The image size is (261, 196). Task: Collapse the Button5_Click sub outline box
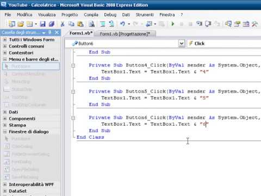click(x=73, y=91)
